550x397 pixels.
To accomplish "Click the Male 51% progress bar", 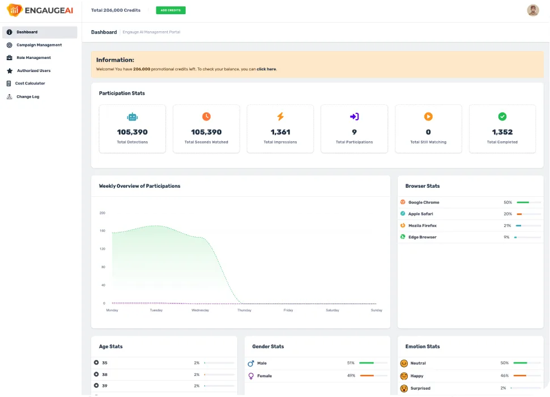I will [x=373, y=363].
